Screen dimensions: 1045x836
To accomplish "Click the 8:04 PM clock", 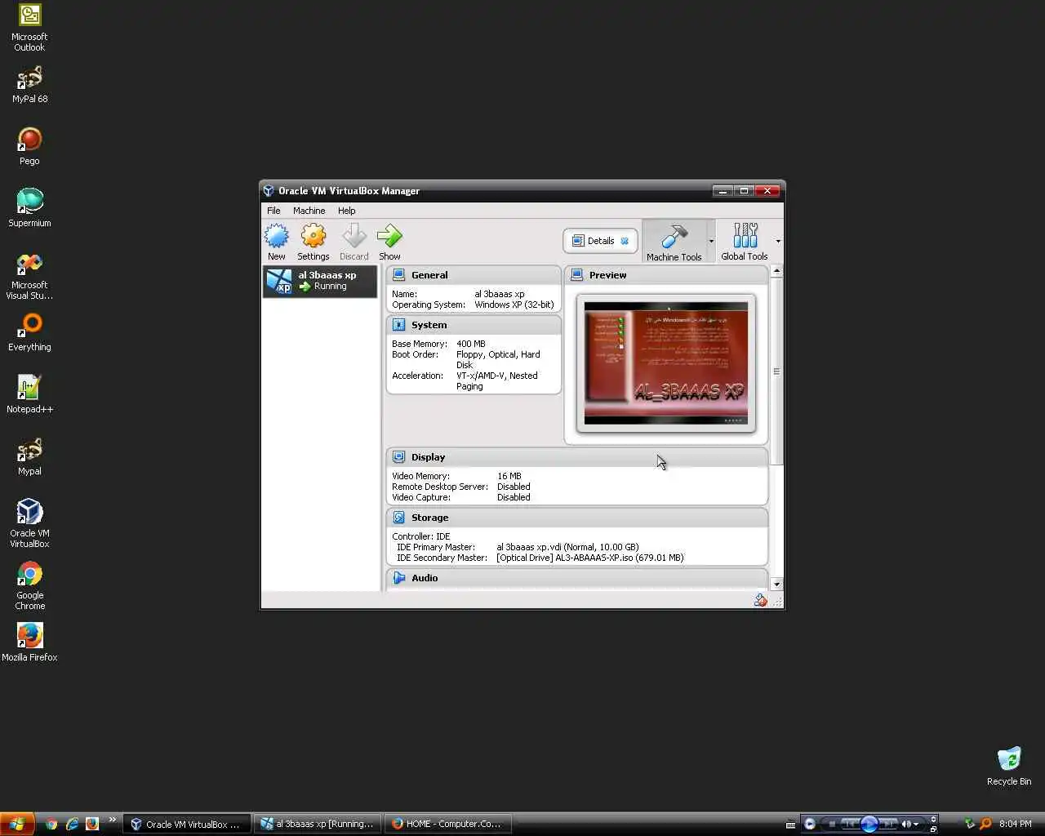I will (1015, 824).
